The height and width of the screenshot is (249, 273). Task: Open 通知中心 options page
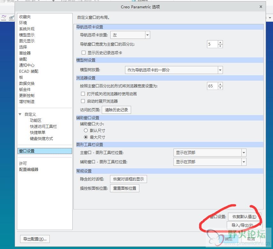tap(27, 65)
